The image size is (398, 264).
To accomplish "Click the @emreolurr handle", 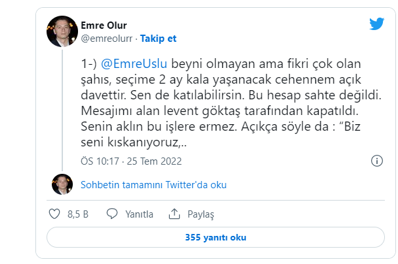I will click(107, 39).
